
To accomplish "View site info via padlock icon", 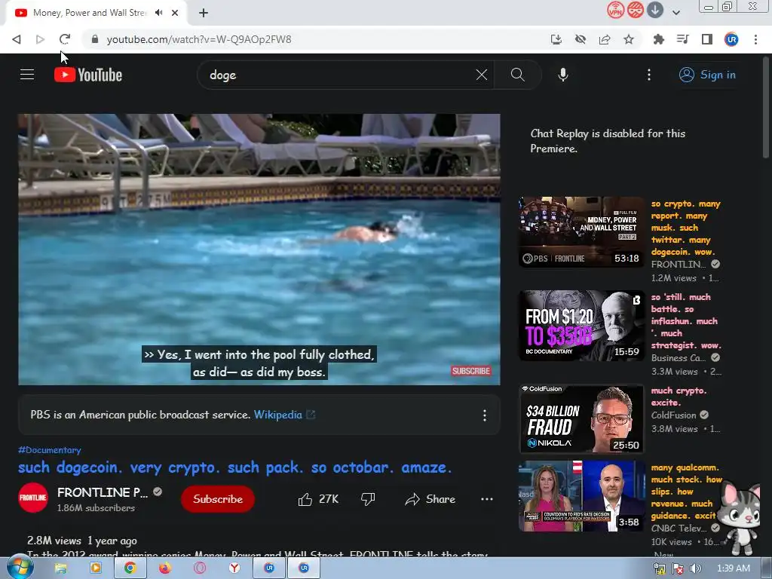I will [95, 39].
